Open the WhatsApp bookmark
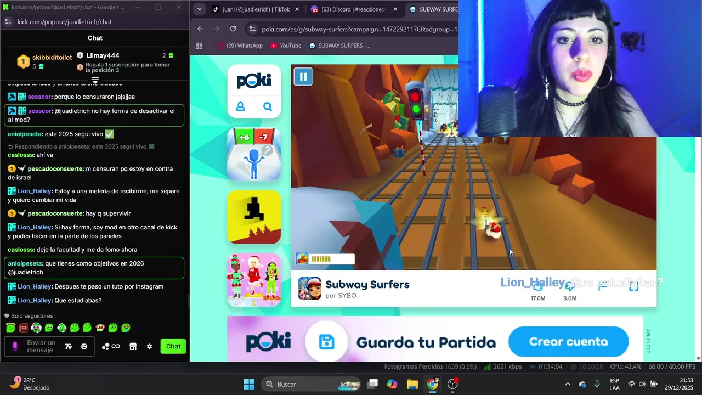Image resolution: width=702 pixels, height=395 pixels. pos(240,46)
